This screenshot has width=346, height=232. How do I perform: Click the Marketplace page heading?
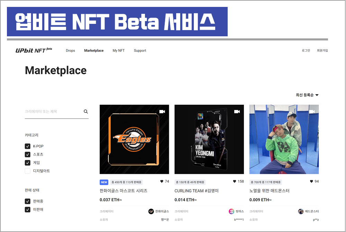coord(56,71)
